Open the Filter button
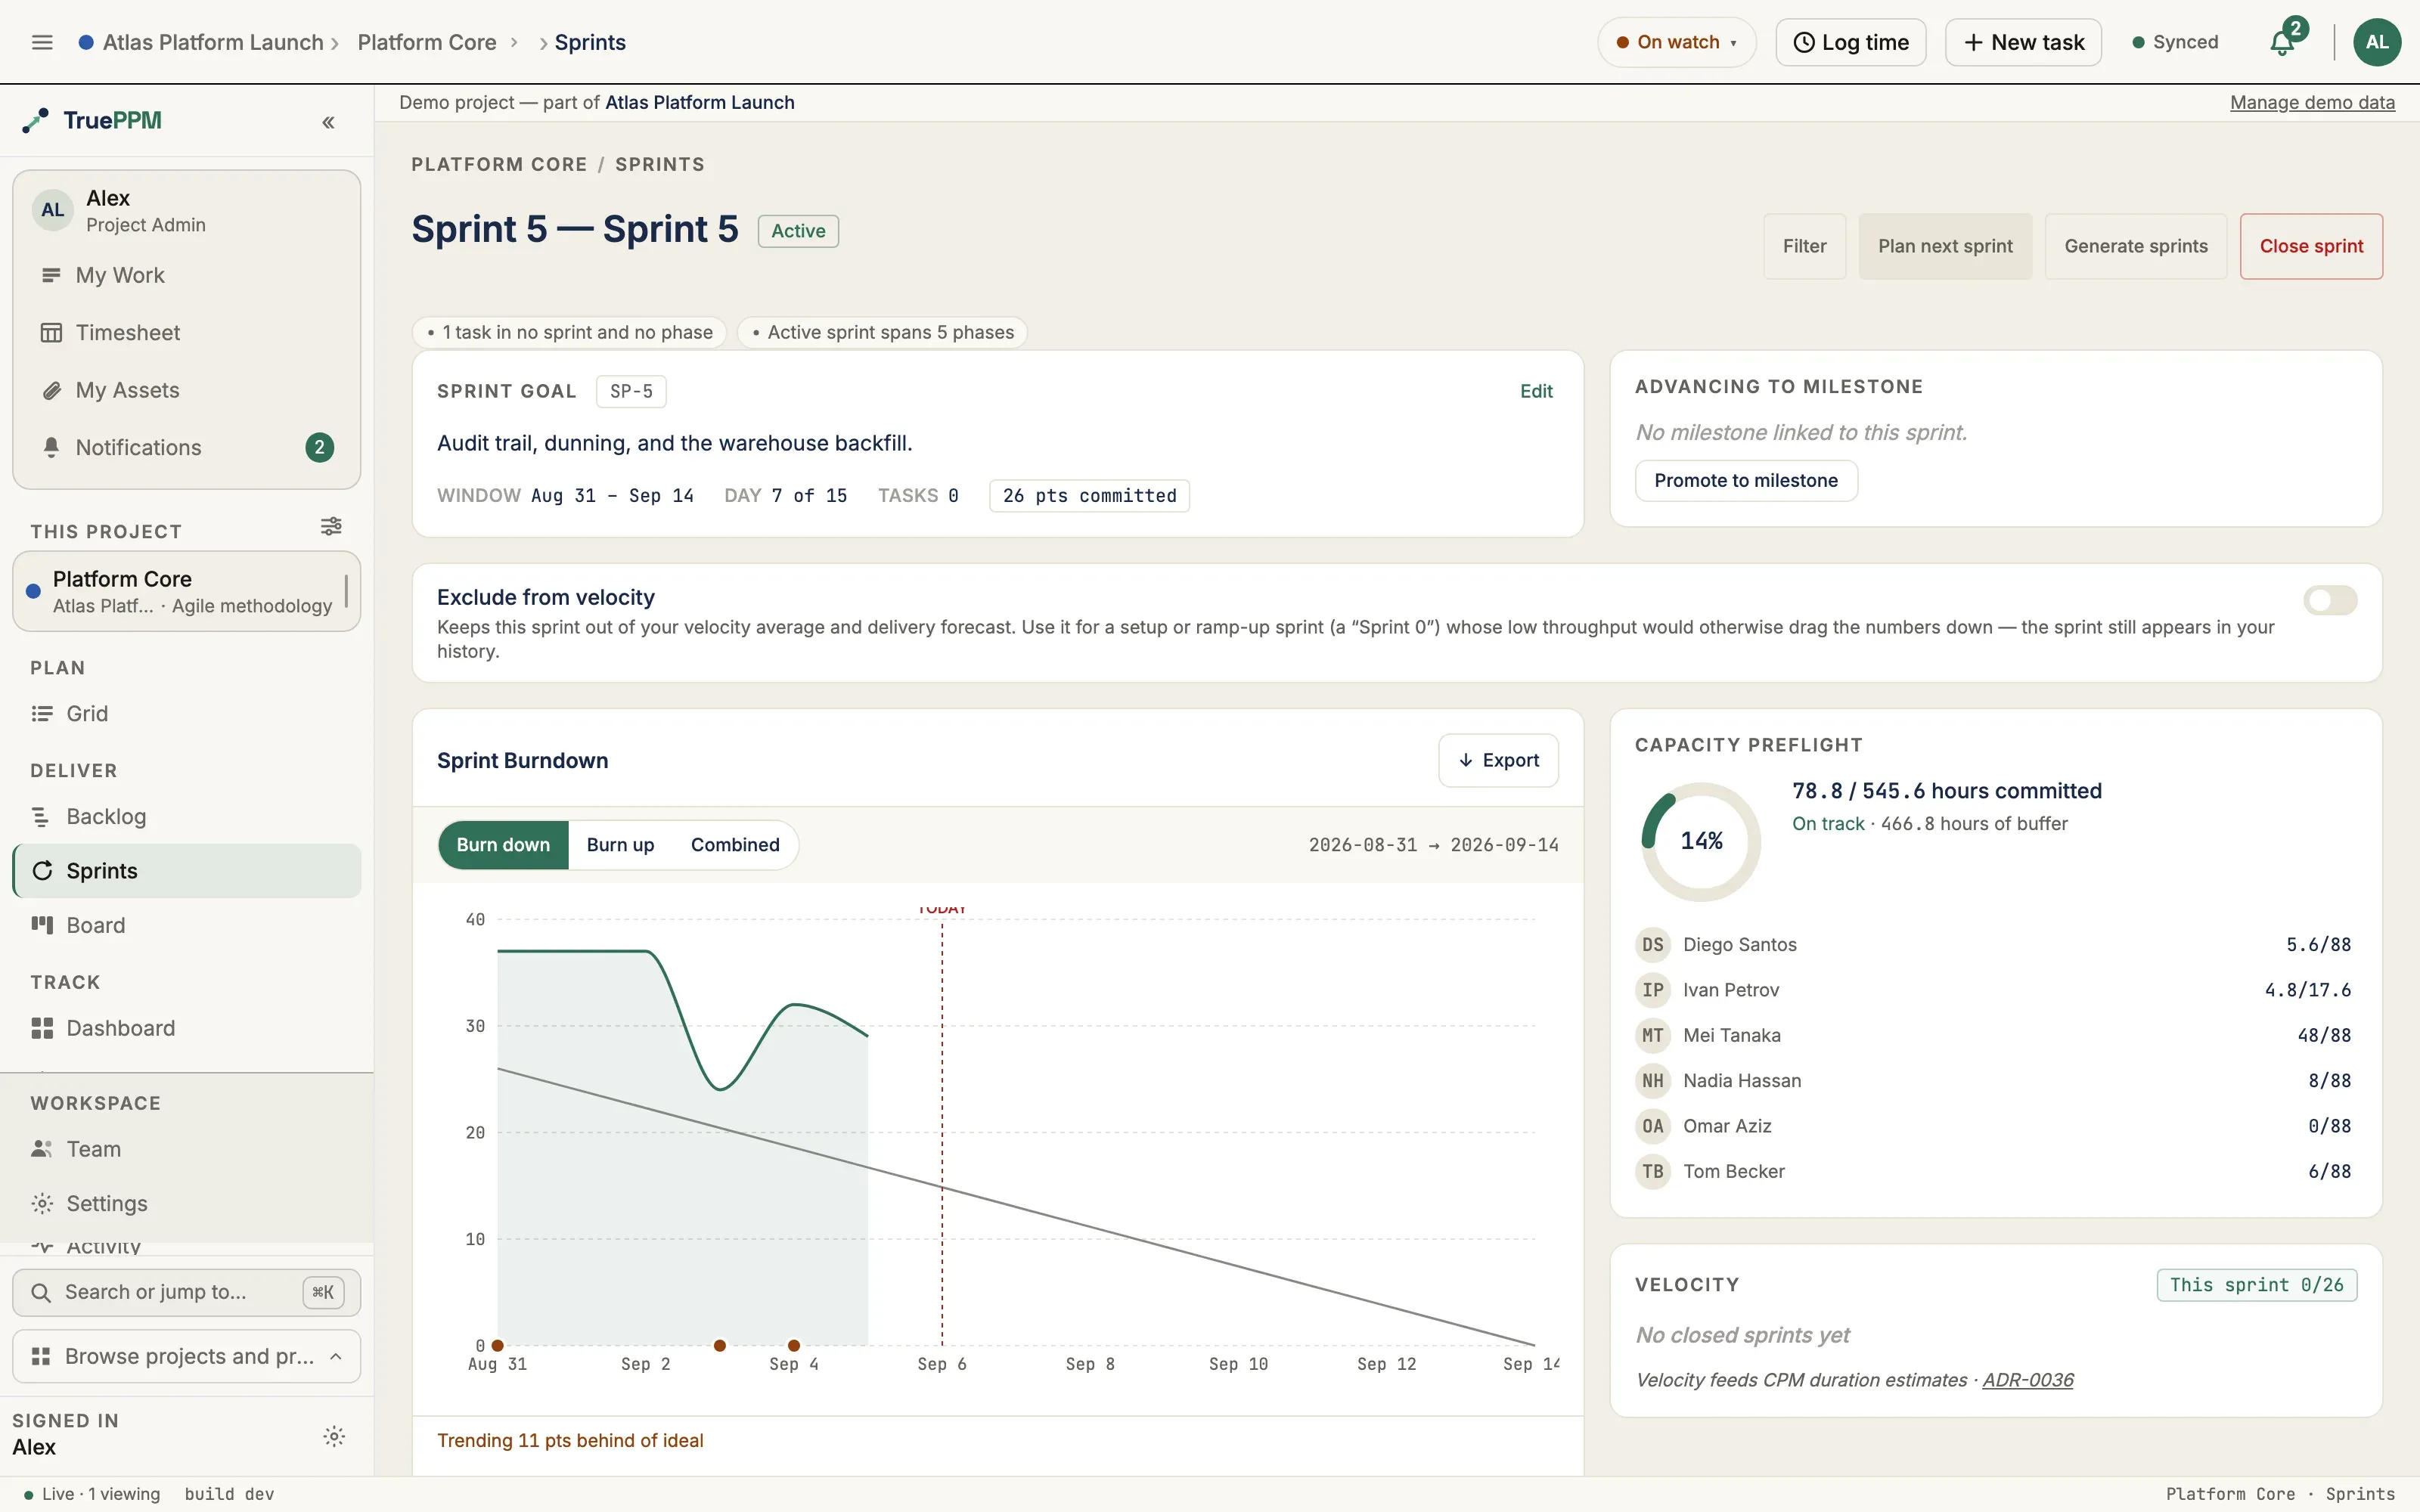The image size is (2420, 1512). coord(1804,246)
